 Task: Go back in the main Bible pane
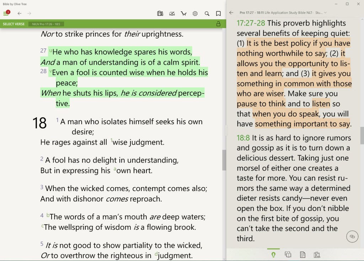(20, 13)
